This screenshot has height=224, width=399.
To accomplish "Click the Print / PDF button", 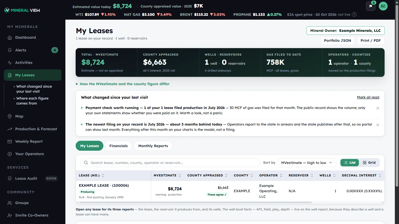I will 371,40.
